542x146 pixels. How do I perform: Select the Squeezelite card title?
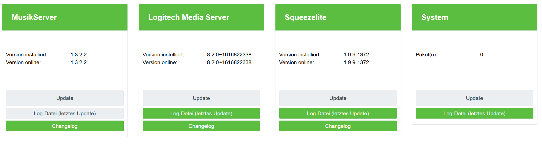tap(306, 17)
